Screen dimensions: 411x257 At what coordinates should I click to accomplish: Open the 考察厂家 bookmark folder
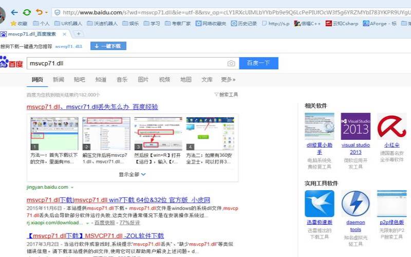point(178,24)
